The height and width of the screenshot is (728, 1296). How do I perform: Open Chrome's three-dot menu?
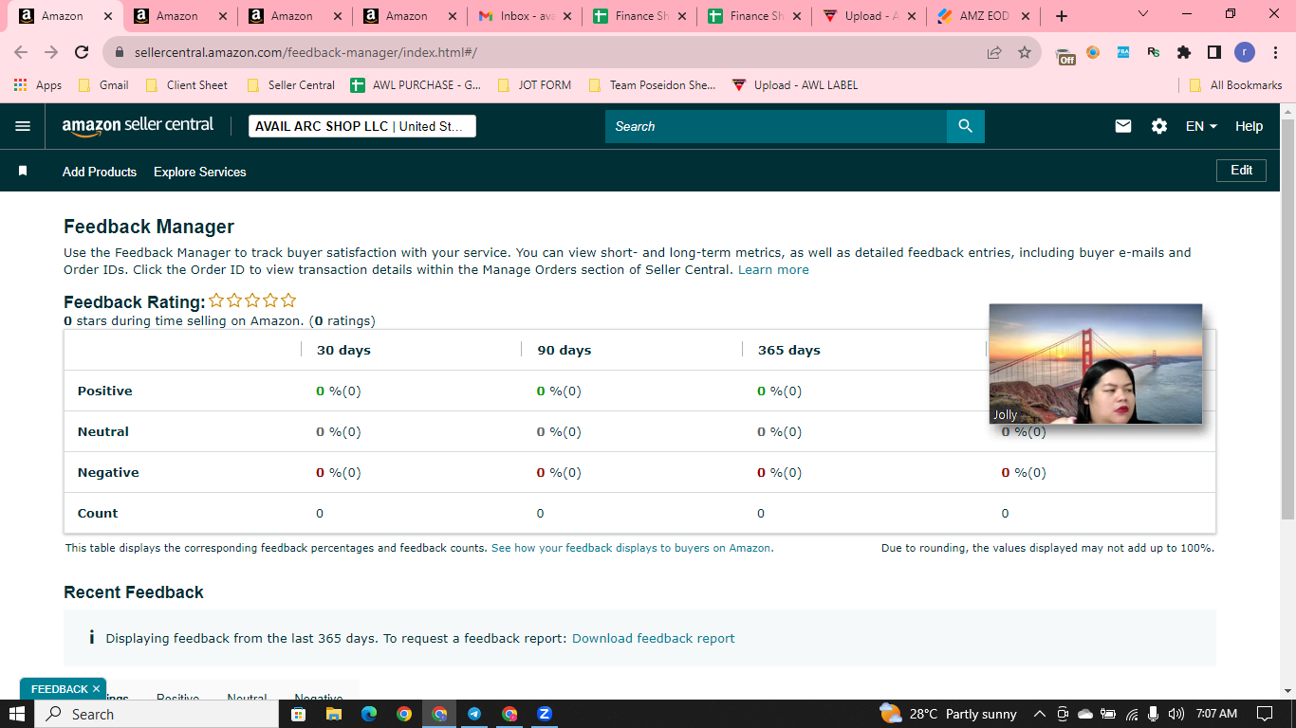[1275, 53]
